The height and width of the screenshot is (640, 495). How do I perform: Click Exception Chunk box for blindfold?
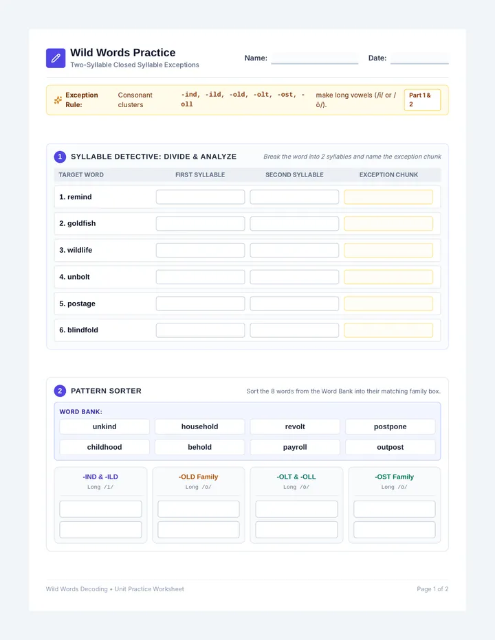(388, 330)
